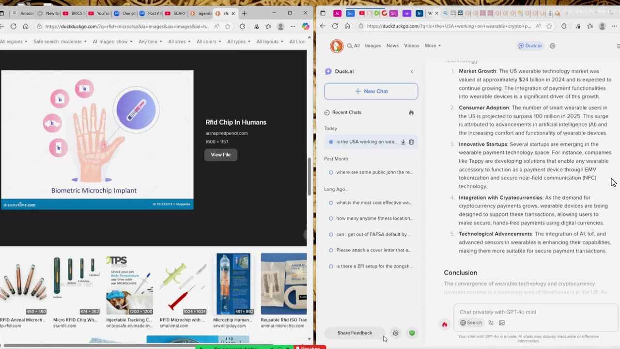Toggle web Search in chat input

pos(471,323)
